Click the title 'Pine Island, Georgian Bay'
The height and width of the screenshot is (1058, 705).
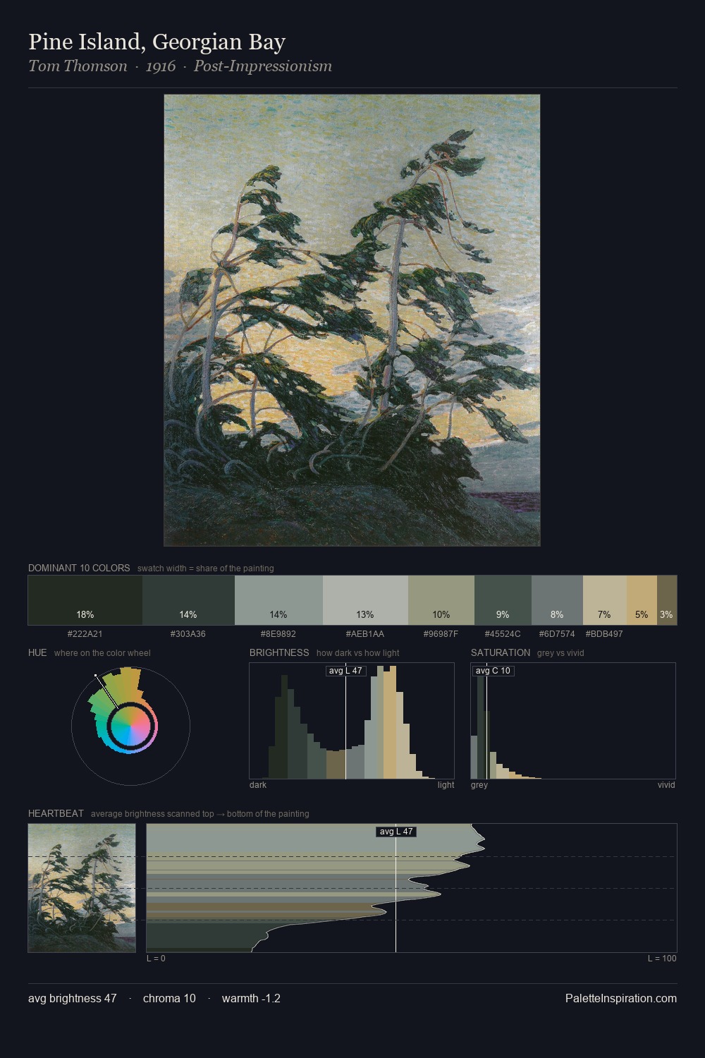[157, 42]
